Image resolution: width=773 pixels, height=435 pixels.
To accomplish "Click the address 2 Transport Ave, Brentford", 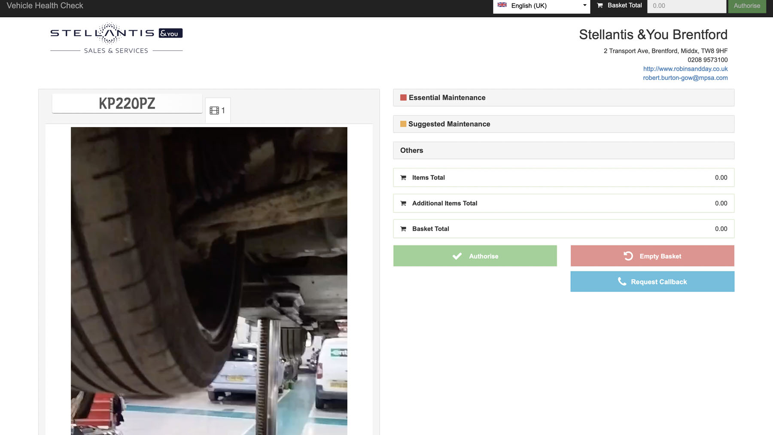I will coord(666,51).
